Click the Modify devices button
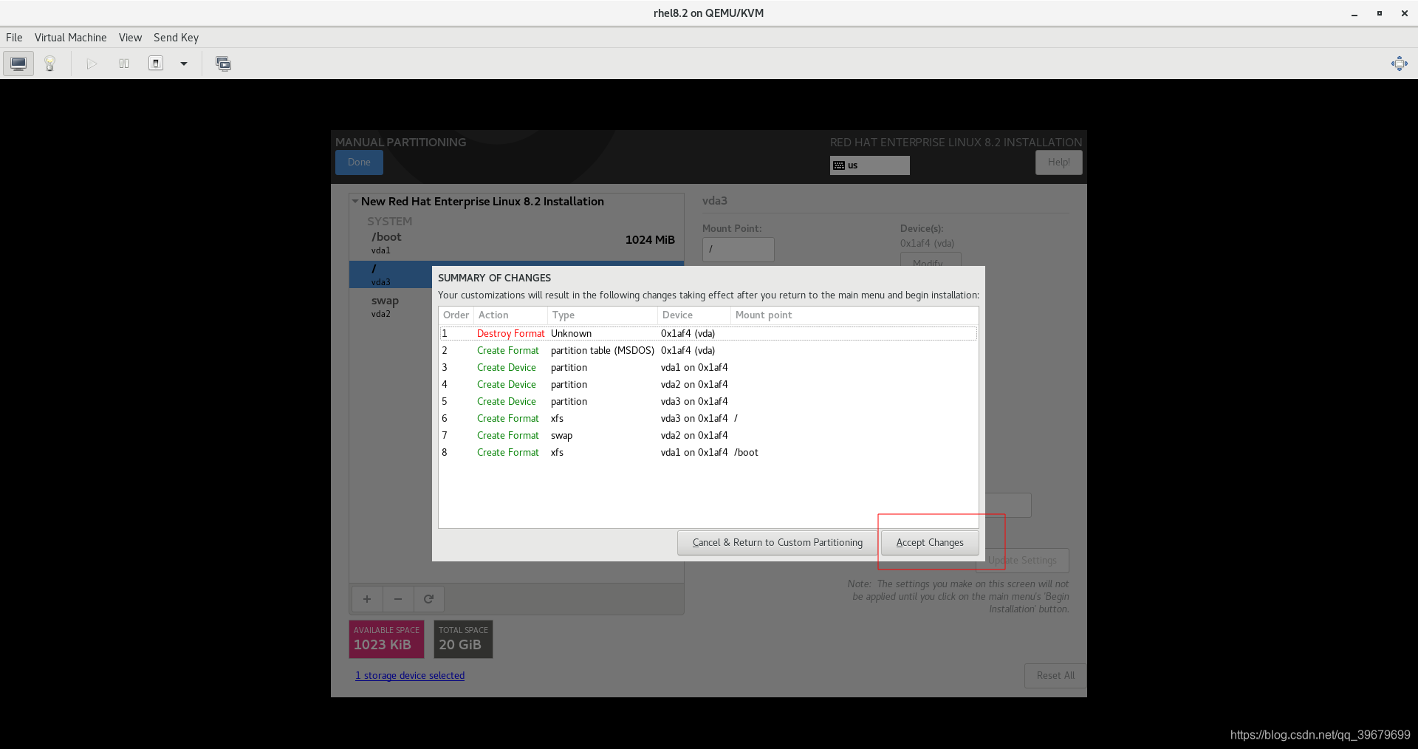The height and width of the screenshot is (749, 1418). (x=931, y=260)
